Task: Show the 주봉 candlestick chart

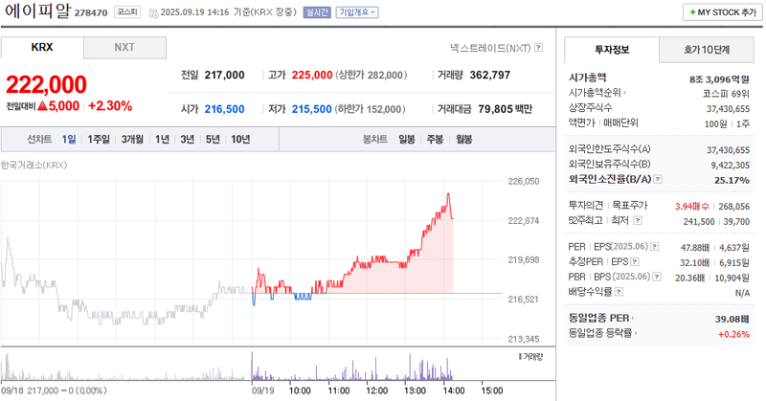Action: click(x=435, y=139)
